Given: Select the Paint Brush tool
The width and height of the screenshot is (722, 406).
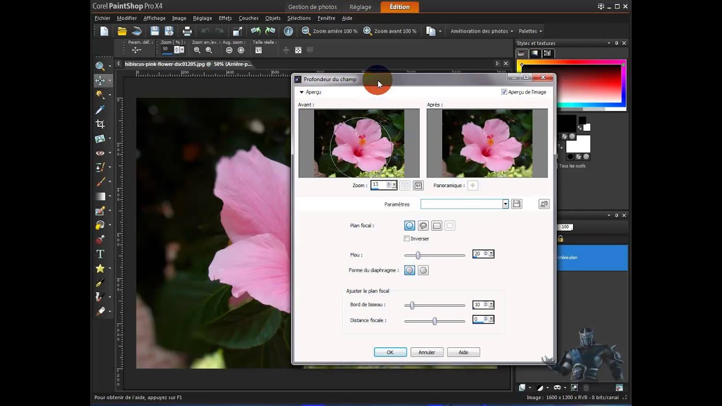Looking at the screenshot, I should point(100,182).
